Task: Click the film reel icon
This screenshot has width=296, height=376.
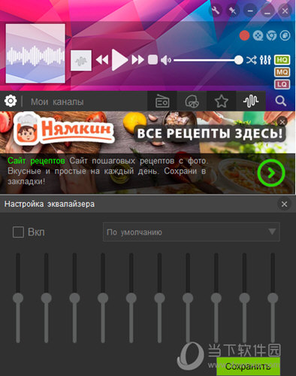Action: (258, 35)
